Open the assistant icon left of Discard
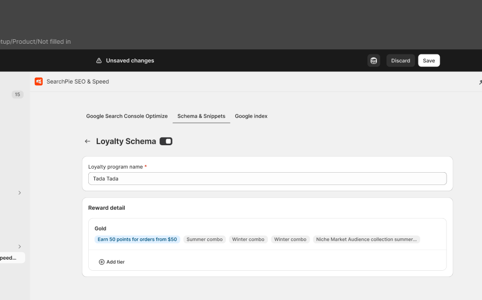 (374, 61)
